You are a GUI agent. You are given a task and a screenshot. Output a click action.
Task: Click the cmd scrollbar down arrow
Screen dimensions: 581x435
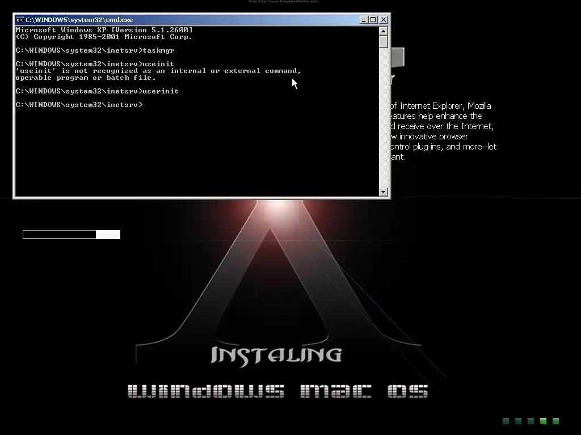tap(384, 191)
